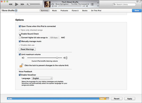142x103 pixels.
Task: Click the AAC label text
Action: coord(63,37)
